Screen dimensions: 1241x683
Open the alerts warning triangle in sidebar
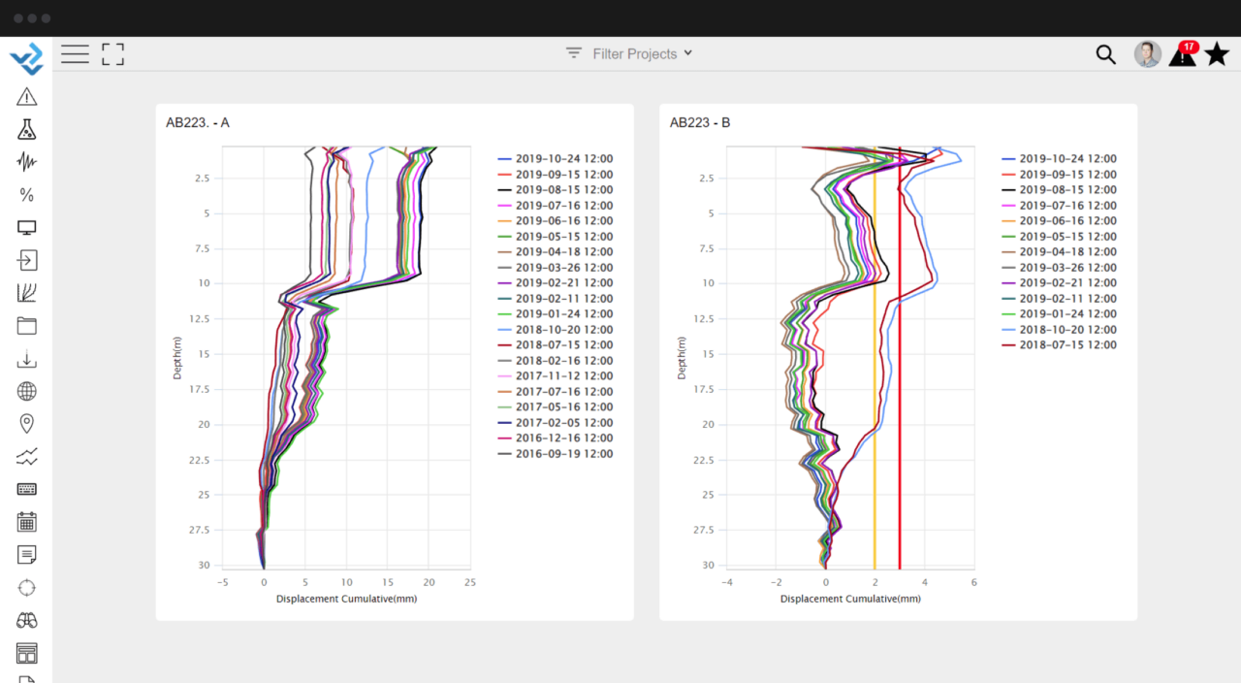pyautogui.click(x=27, y=96)
